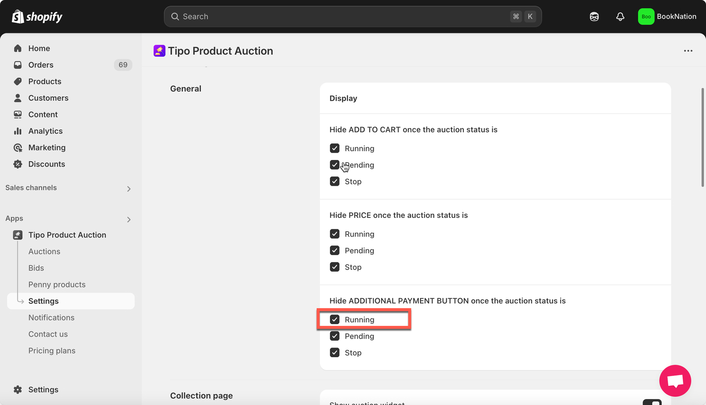Uncheck Pending under Hide PRICE
Viewport: 706px width, 405px height.
tap(335, 251)
